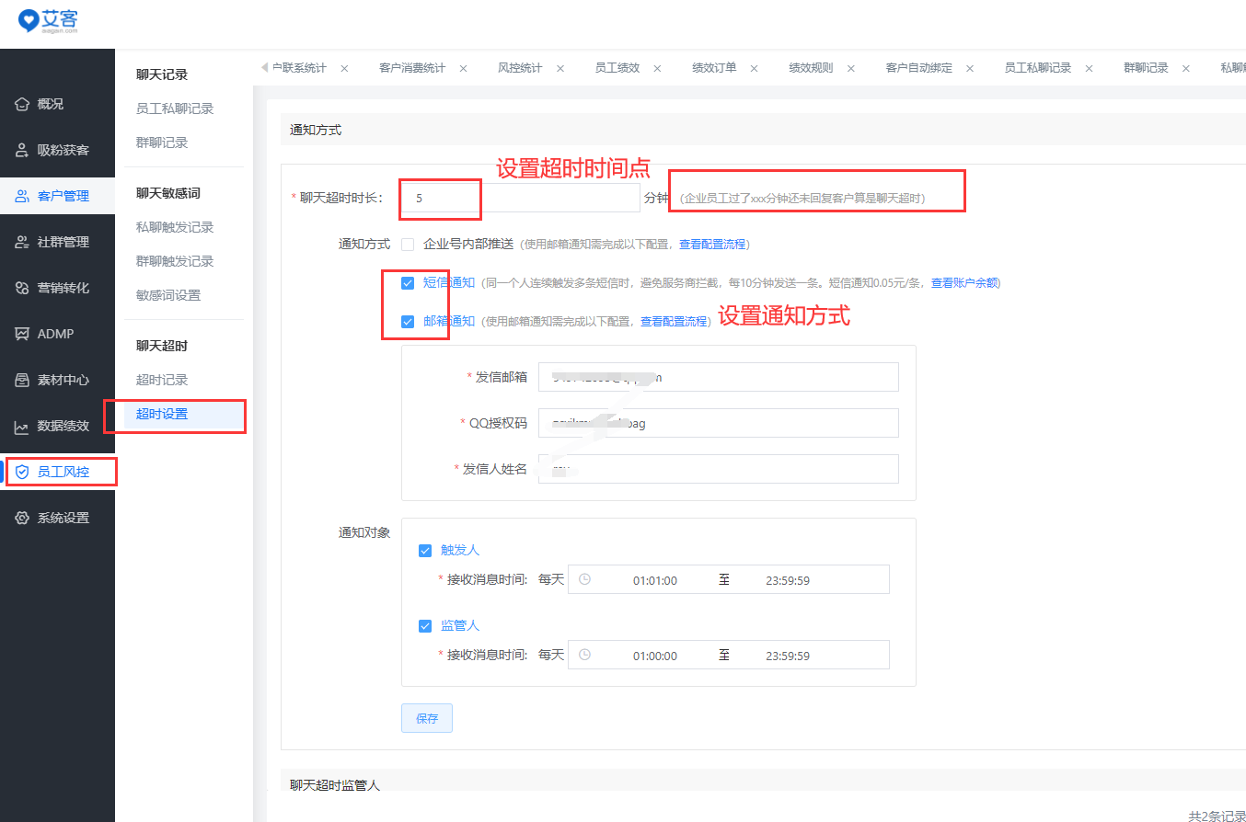Click the 素材中心 box icon

pyautogui.click(x=22, y=381)
